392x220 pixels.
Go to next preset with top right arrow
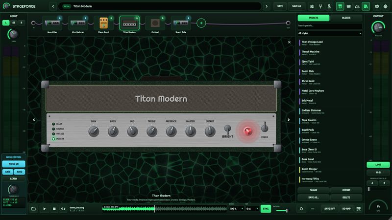point(267,6)
